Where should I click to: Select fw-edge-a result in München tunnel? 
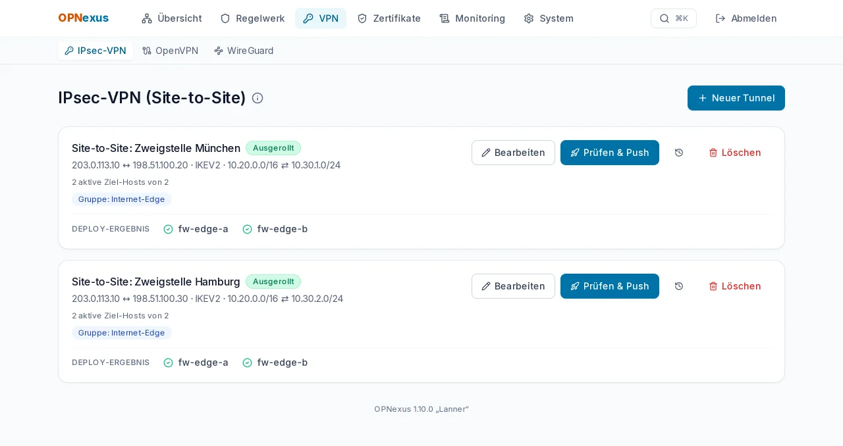click(x=196, y=229)
